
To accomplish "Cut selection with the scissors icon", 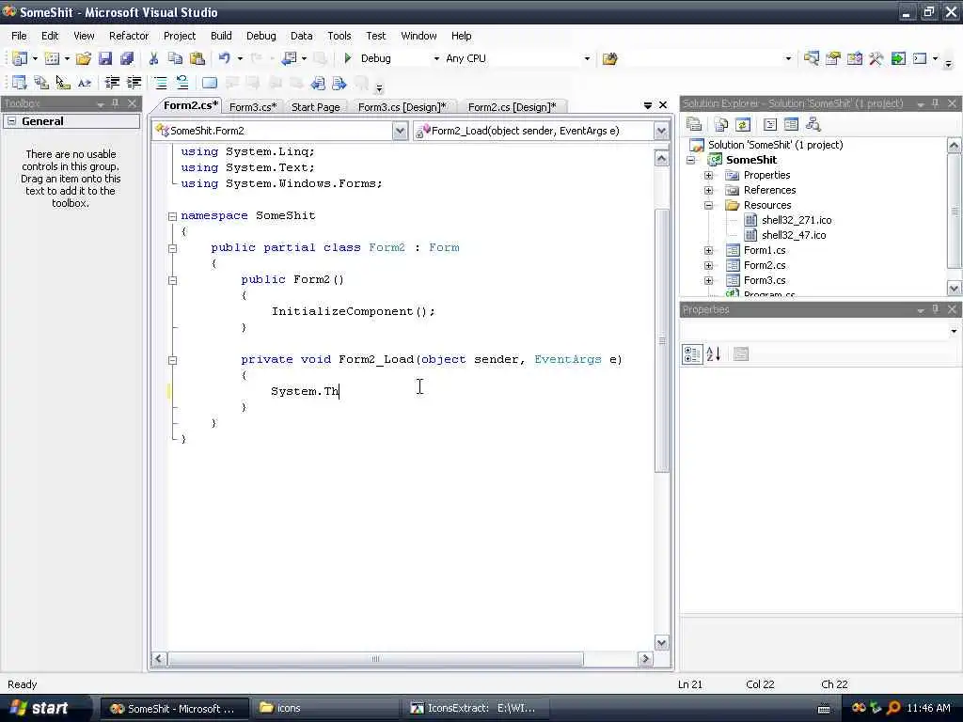I will point(153,58).
